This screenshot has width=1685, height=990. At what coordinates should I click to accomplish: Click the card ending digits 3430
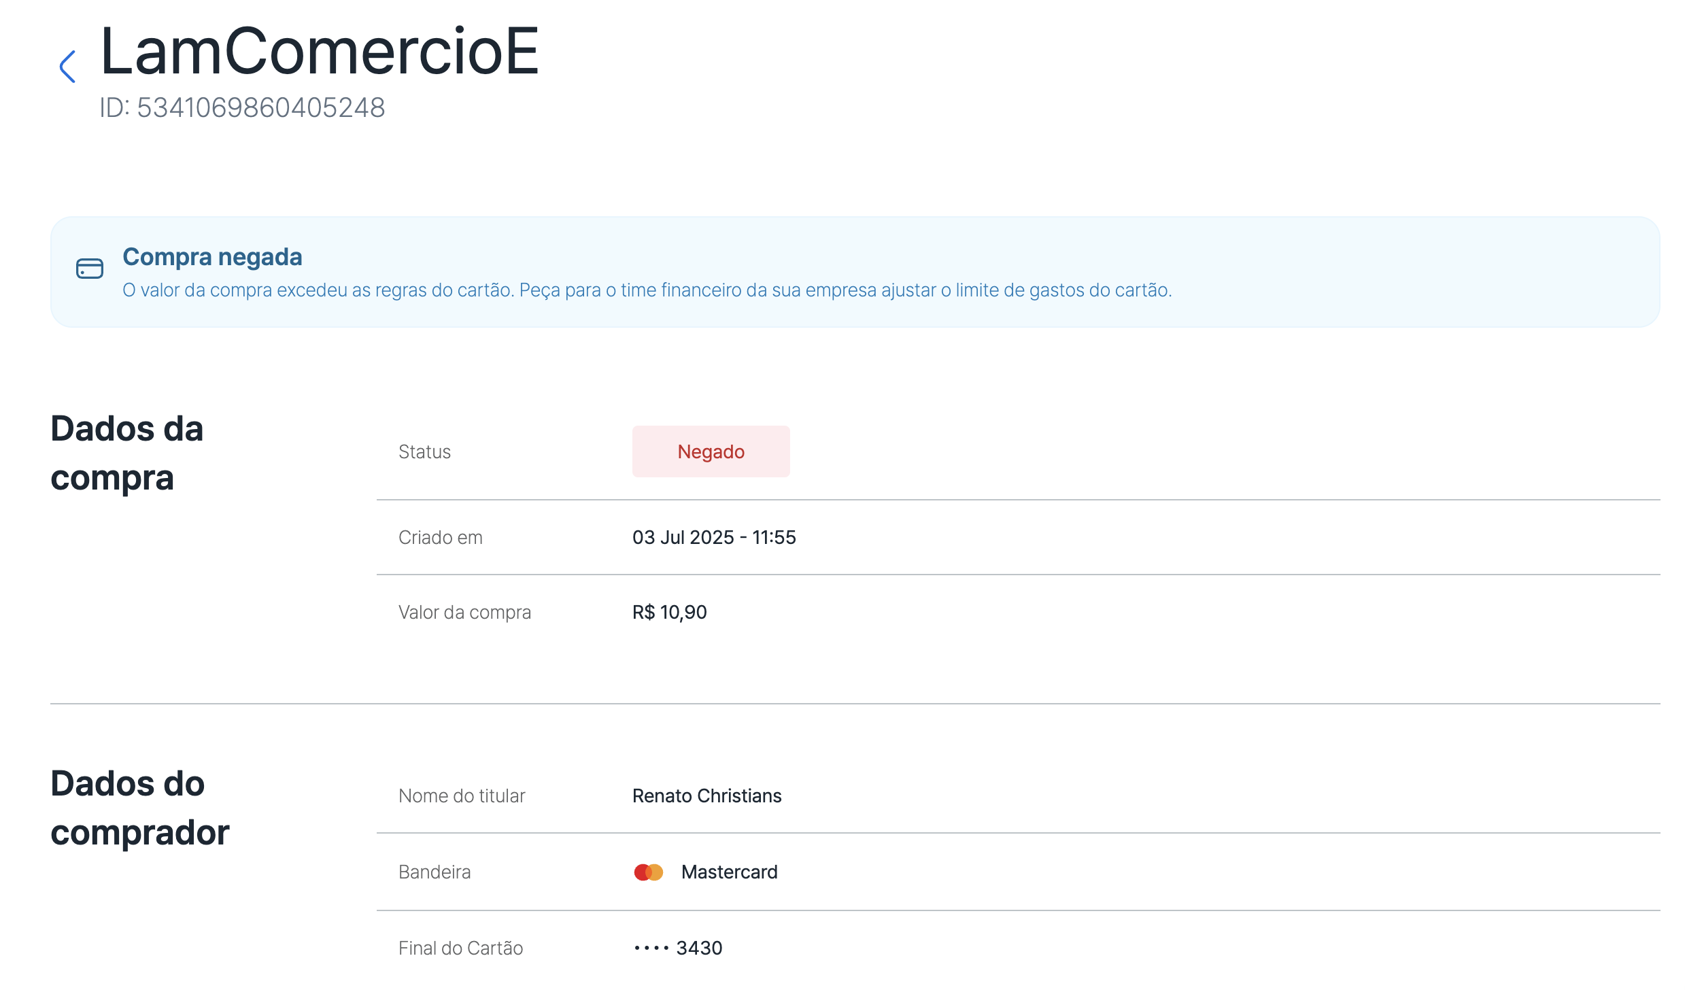699,948
